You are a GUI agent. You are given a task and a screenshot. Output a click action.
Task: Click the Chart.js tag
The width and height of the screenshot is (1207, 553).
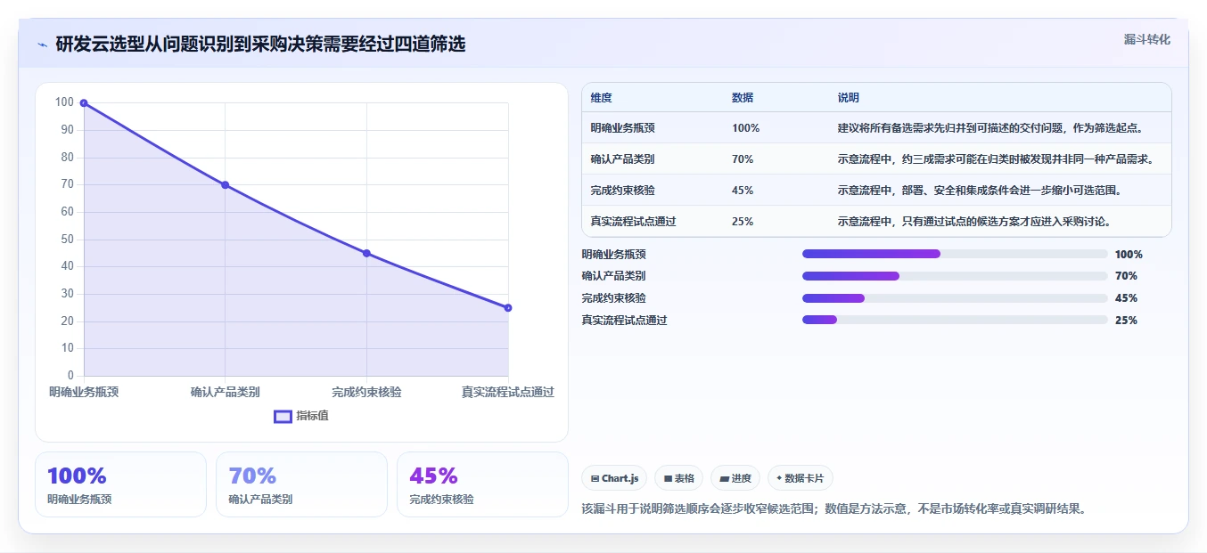[614, 478]
